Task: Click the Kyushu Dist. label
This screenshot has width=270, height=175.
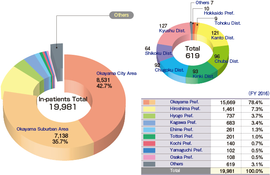Action: click(x=172, y=31)
